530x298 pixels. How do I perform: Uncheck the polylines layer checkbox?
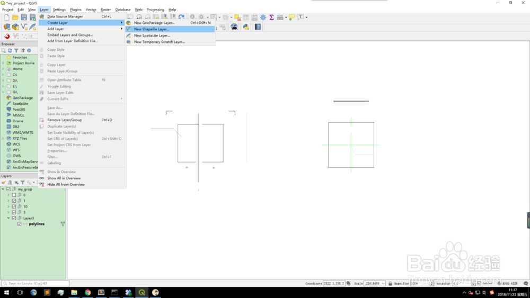[x=19, y=224]
